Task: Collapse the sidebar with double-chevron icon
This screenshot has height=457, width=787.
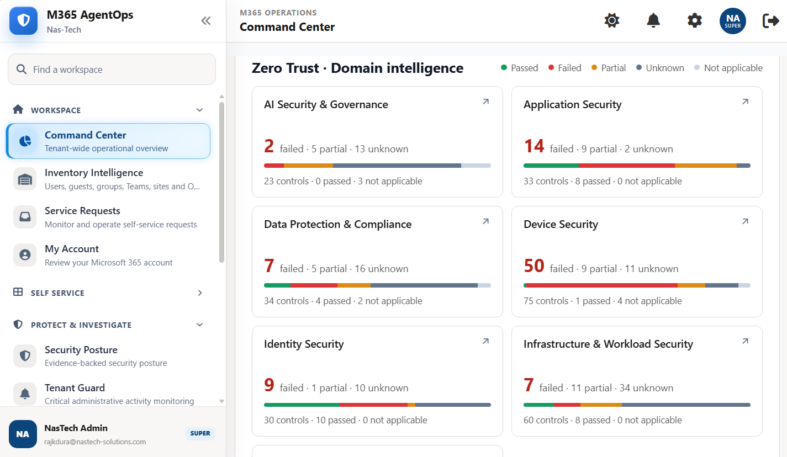Action: [x=206, y=21]
